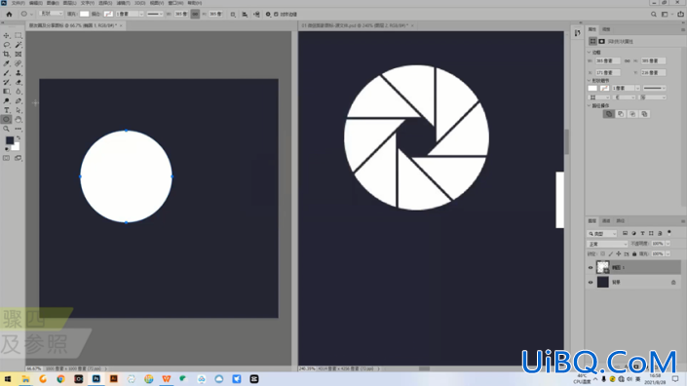Screen dimensions: 687x386
Task: Select the Rectangular Marquee tool
Action: pos(18,35)
